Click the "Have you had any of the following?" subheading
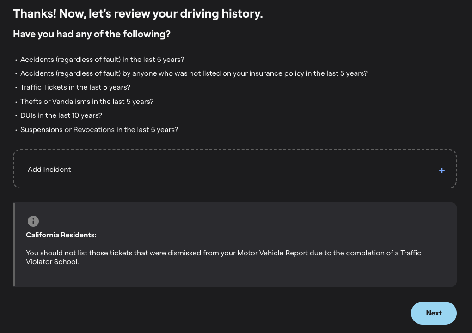This screenshot has width=472, height=333. [x=92, y=34]
